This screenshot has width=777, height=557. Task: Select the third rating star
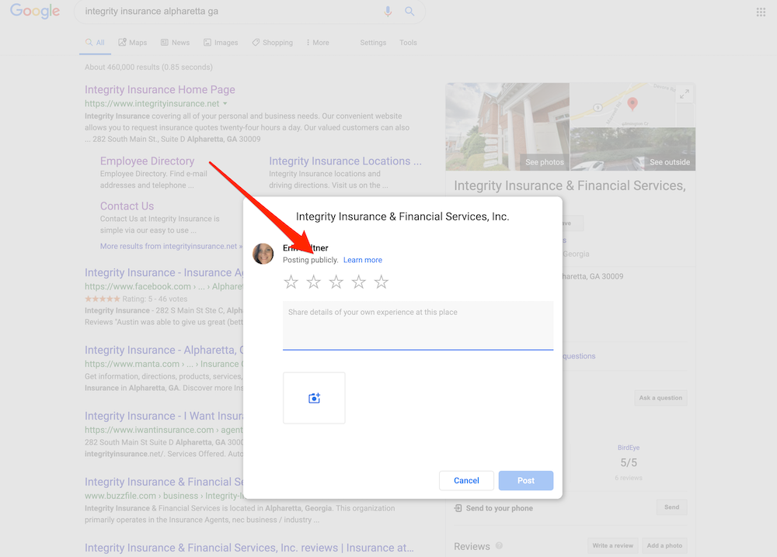(336, 282)
